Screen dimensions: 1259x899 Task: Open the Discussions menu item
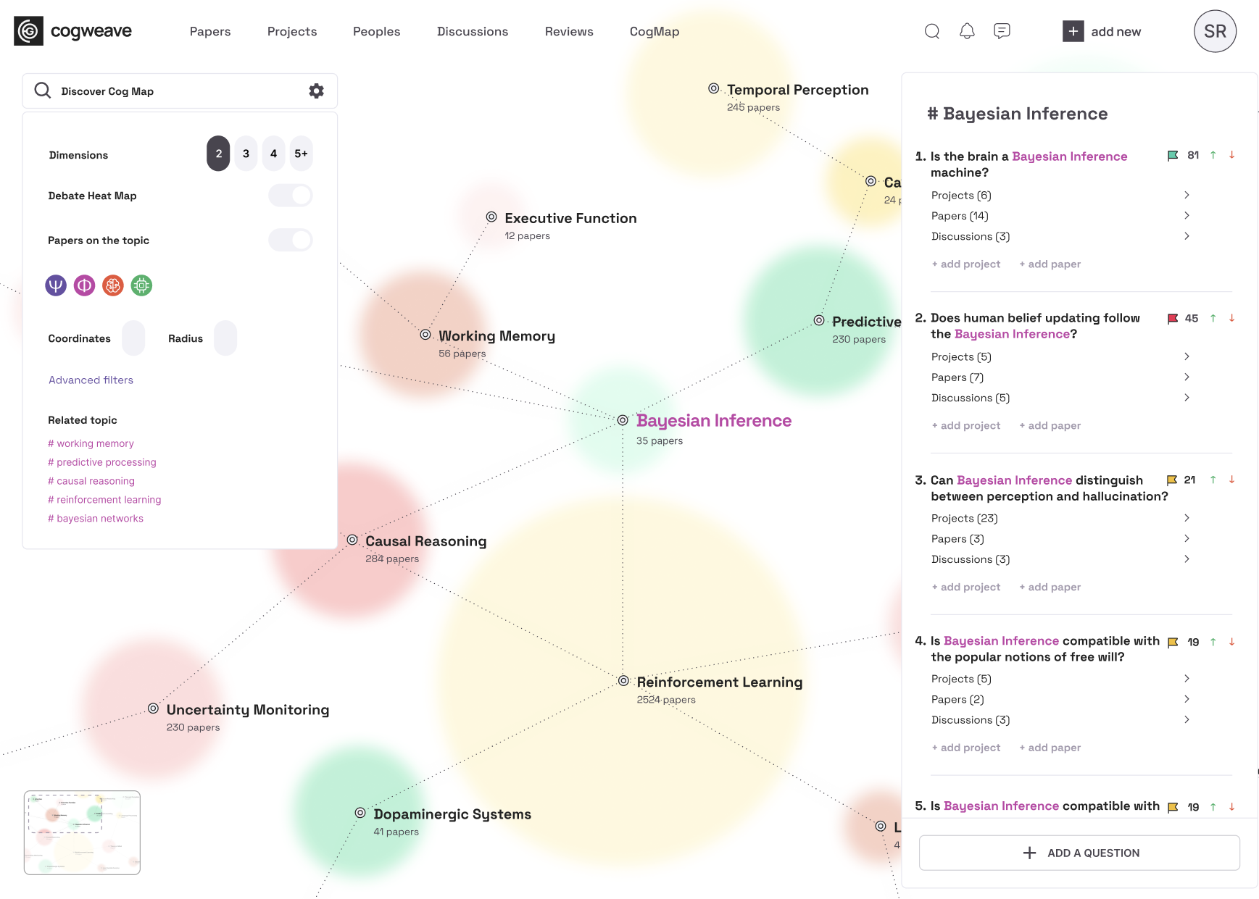click(473, 32)
